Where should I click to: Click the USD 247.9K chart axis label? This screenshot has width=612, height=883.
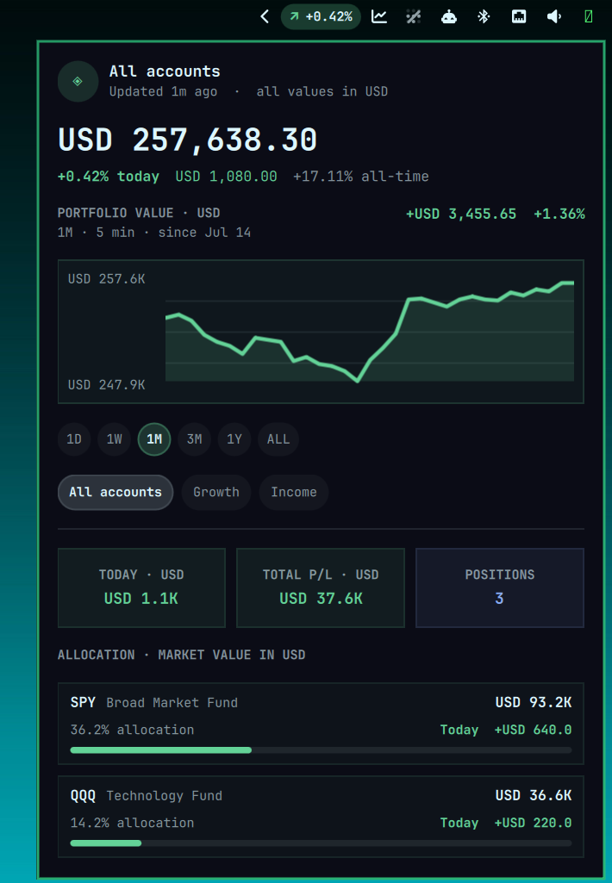(x=107, y=384)
